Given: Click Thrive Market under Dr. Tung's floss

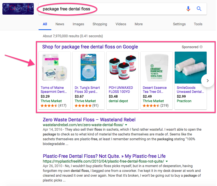Looking at the screenshot, I should [x=85, y=101].
